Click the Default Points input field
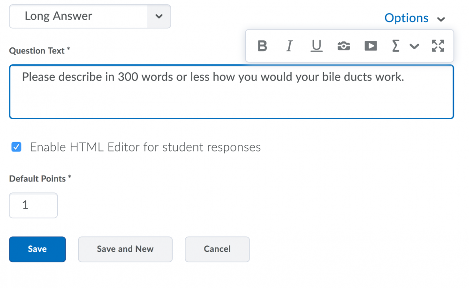Screen dimensions: 469x288 33,205
